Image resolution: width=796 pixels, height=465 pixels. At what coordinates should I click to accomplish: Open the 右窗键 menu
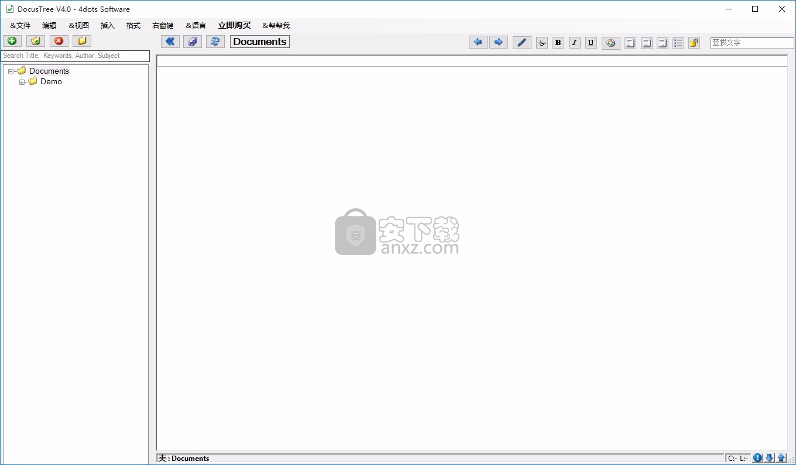[163, 26]
